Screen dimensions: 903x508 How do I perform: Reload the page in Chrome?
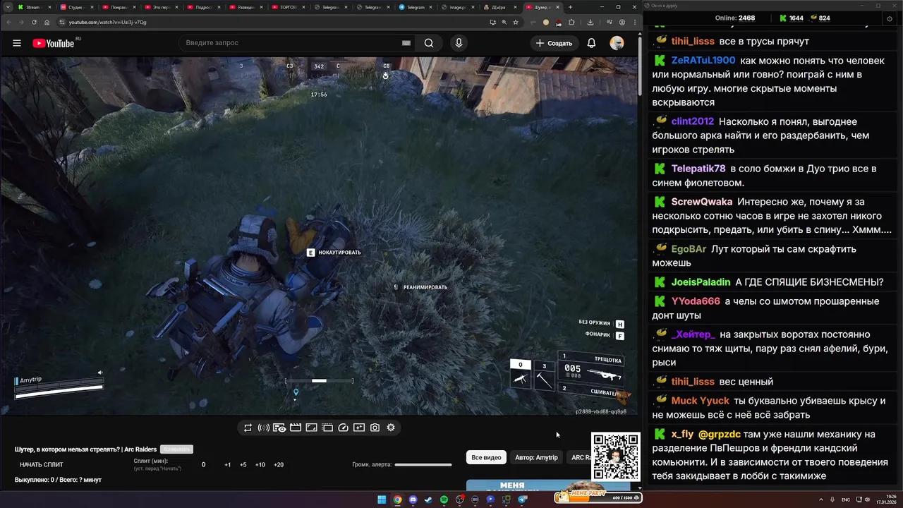(34, 22)
